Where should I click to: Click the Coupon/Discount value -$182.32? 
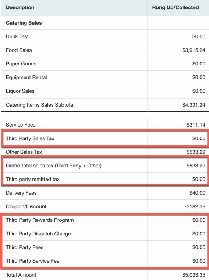(195, 206)
